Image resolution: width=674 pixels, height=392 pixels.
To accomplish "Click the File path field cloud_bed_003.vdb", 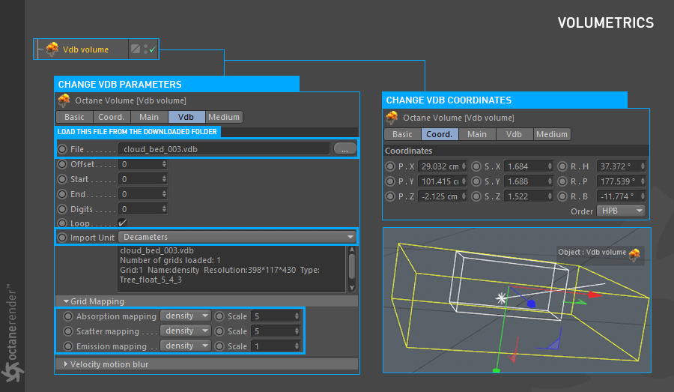I will tap(224, 149).
